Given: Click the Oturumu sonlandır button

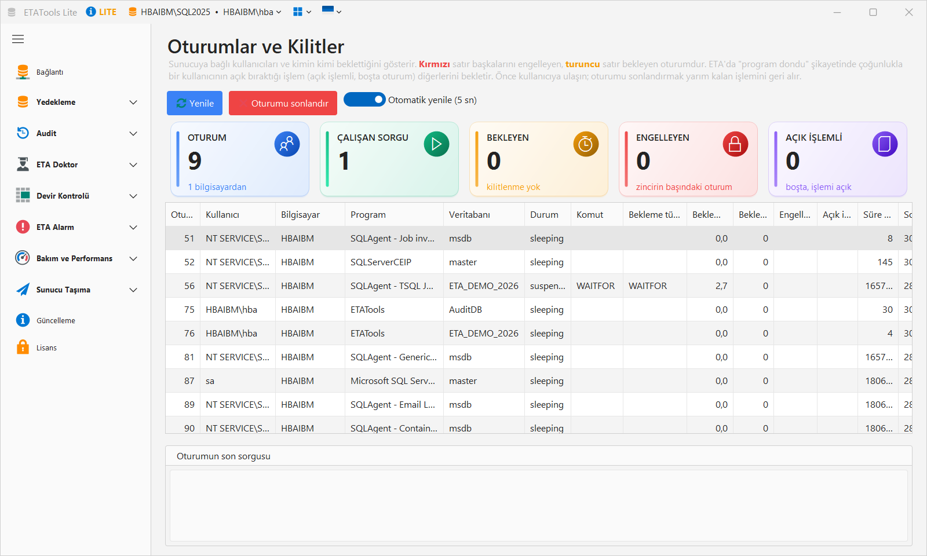Looking at the screenshot, I should click(x=283, y=103).
